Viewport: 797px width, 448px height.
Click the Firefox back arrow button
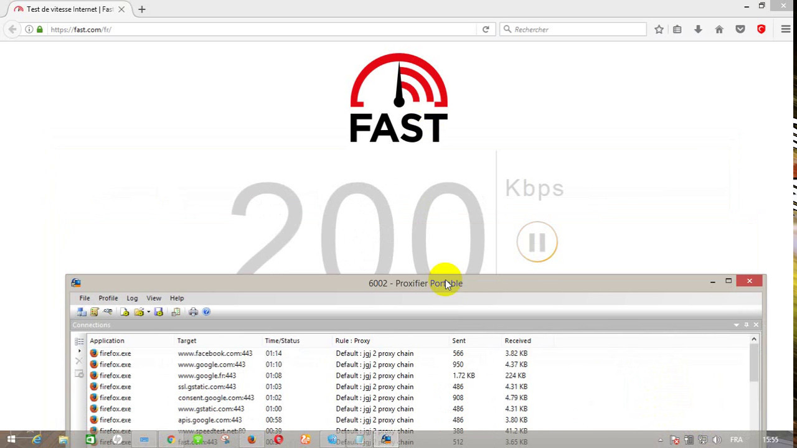click(x=12, y=29)
